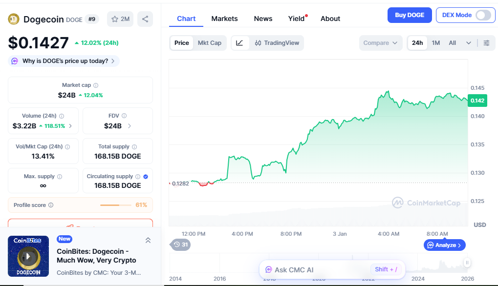Switch chart to Mkt Cap view
The height and width of the screenshot is (286, 498).
click(x=210, y=43)
